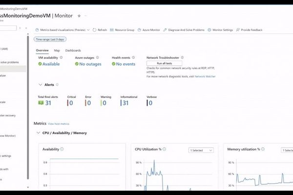Screen dimensions: 293x195
Task: Show info for Network Troubleshooter
Action: click(x=182, y=58)
